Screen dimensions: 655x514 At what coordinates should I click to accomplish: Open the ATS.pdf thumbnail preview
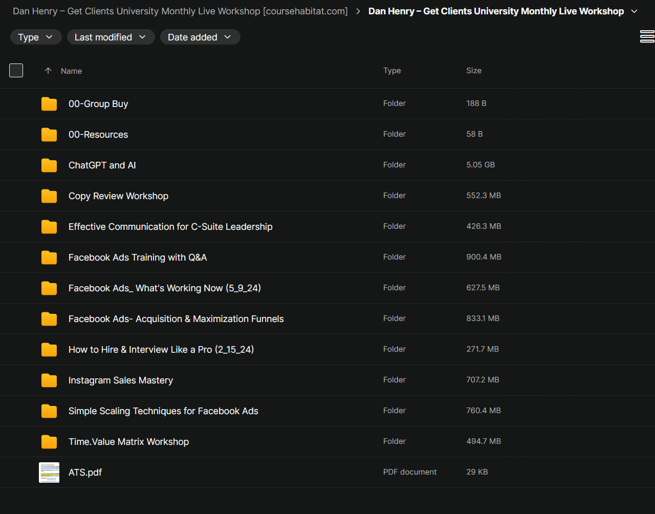(x=49, y=472)
